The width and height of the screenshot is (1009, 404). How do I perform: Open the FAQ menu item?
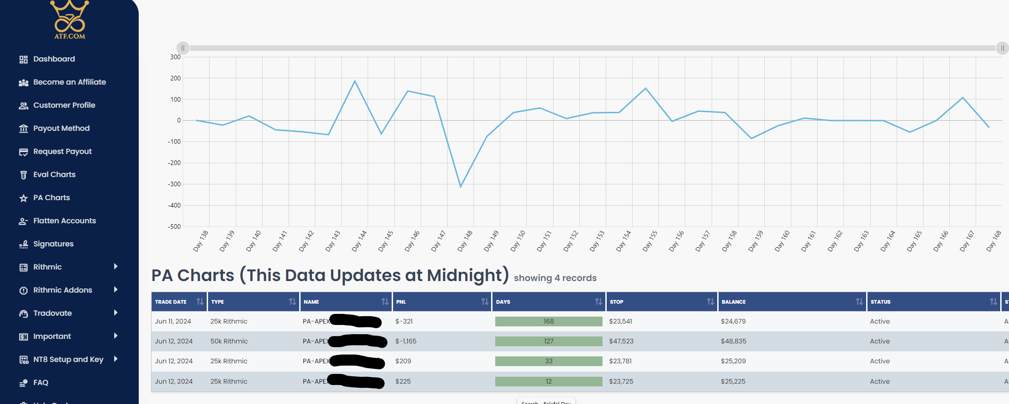point(41,383)
